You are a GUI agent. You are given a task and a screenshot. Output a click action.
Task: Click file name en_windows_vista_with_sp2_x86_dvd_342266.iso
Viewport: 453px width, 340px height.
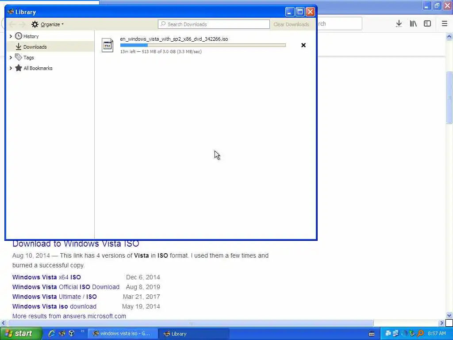pyautogui.click(x=174, y=39)
